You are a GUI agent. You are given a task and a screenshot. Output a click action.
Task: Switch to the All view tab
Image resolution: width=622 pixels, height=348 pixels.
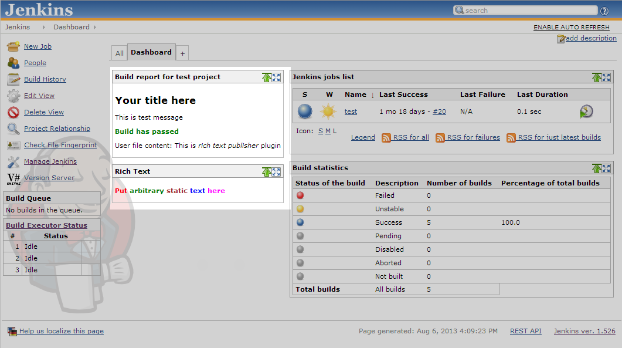coord(120,53)
